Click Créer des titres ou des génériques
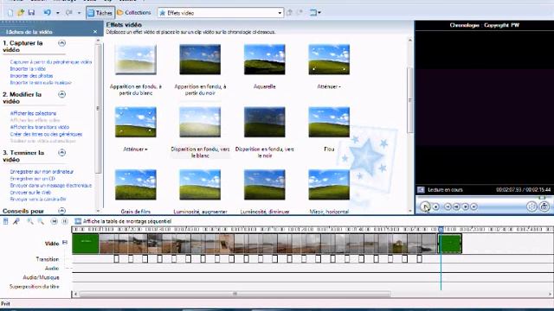This screenshot has height=311, width=554. click(46, 134)
